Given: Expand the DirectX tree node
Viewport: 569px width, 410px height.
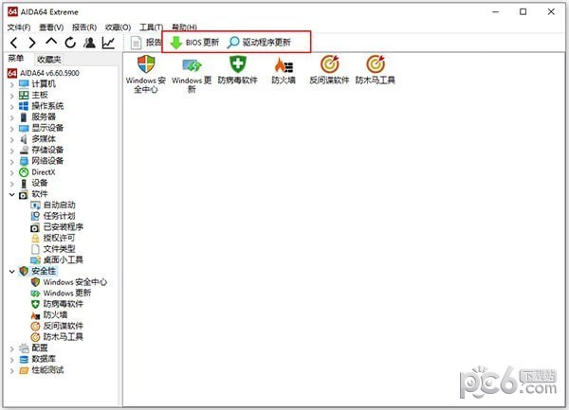Looking at the screenshot, I should pos(11,172).
